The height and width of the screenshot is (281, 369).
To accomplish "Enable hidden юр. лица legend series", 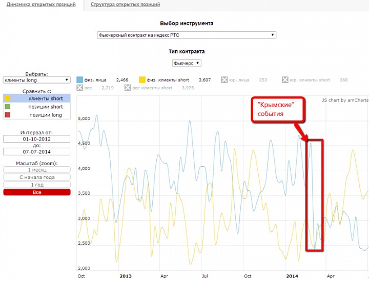I will coord(224,80).
